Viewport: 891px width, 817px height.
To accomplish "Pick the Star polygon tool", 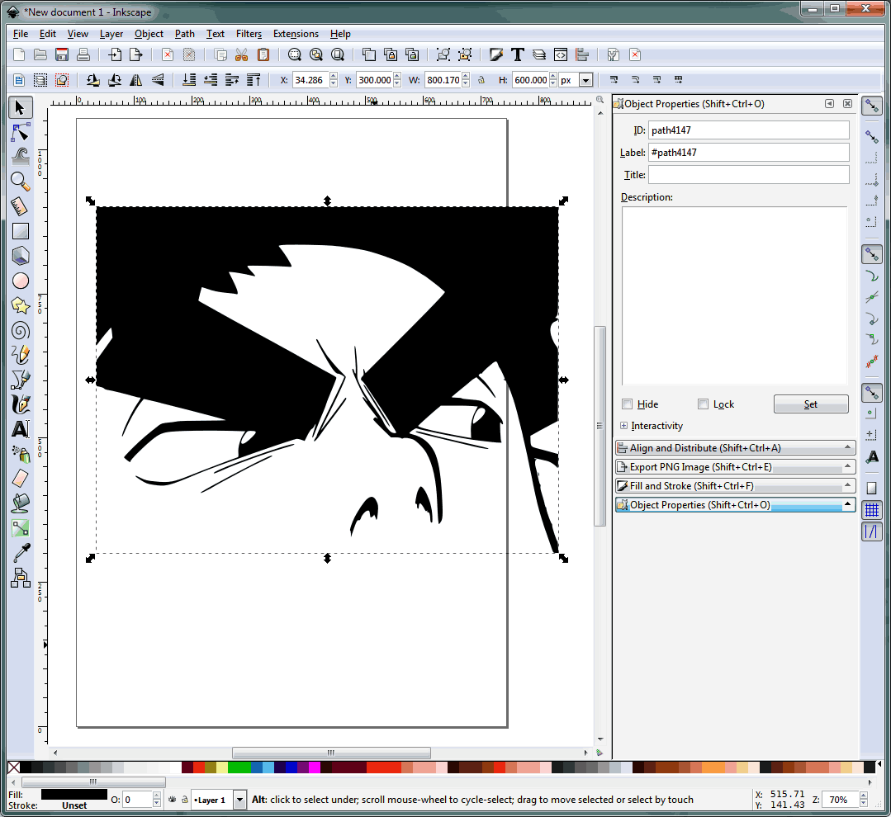I will 21,306.
